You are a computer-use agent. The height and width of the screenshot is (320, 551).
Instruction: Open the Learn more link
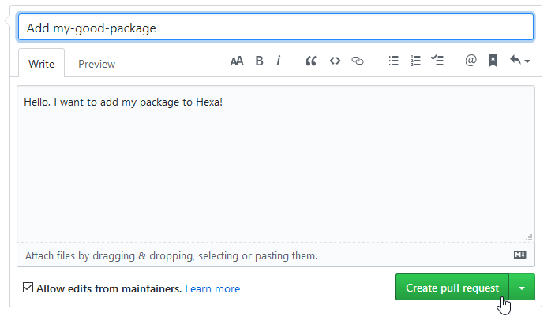[212, 288]
